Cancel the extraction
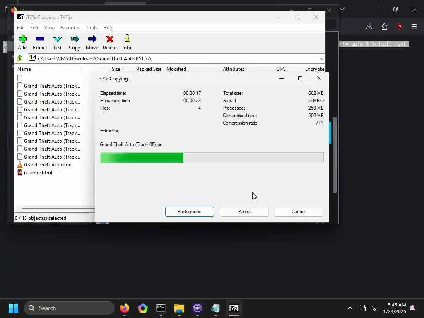This screenshot has width=424, height=318. point(299,212)
